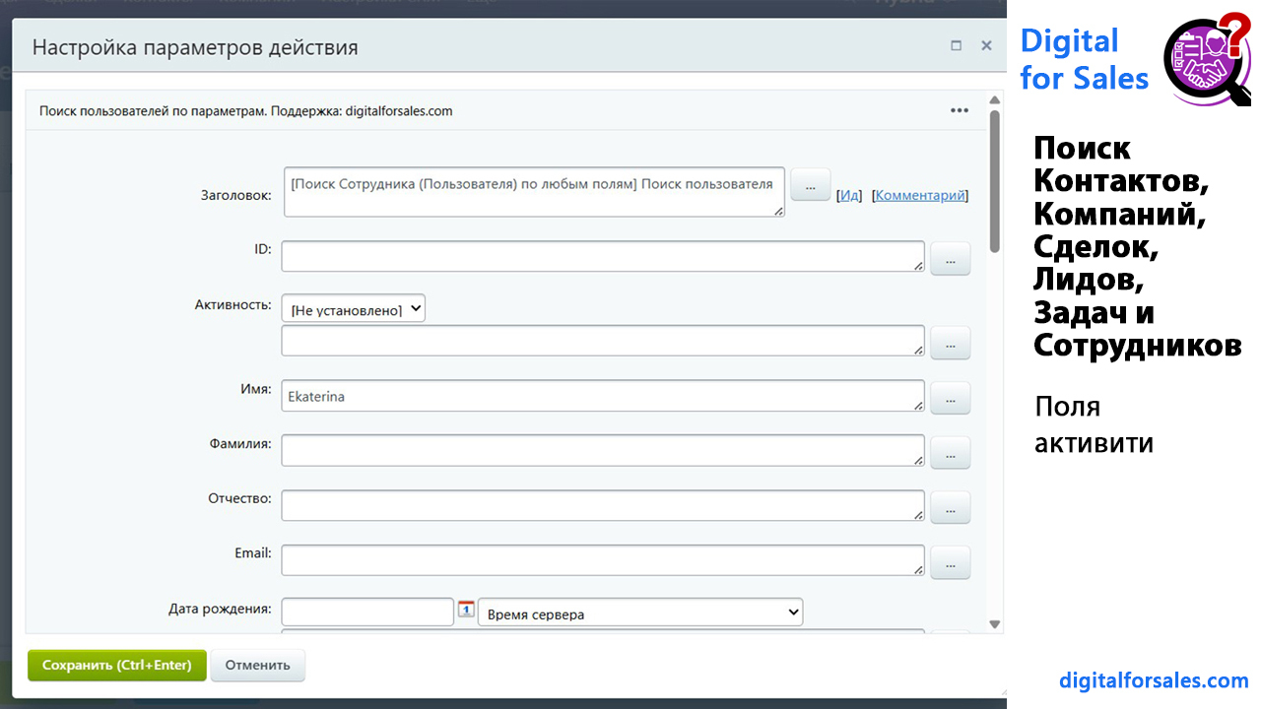Open value picker for Имя field
This screenshot has width=1261, height=709.
(x=950, y=398)
